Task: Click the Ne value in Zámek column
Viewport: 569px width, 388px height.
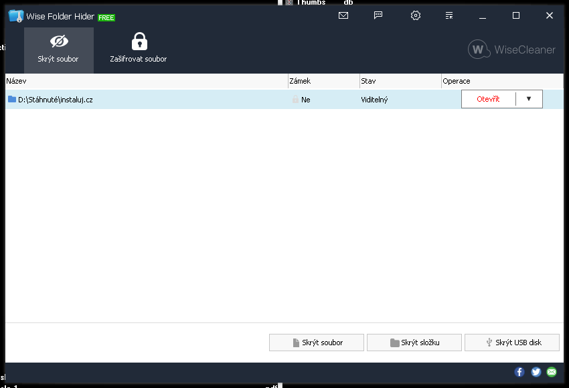Action: pyautogui.click(x=305, y=100)
